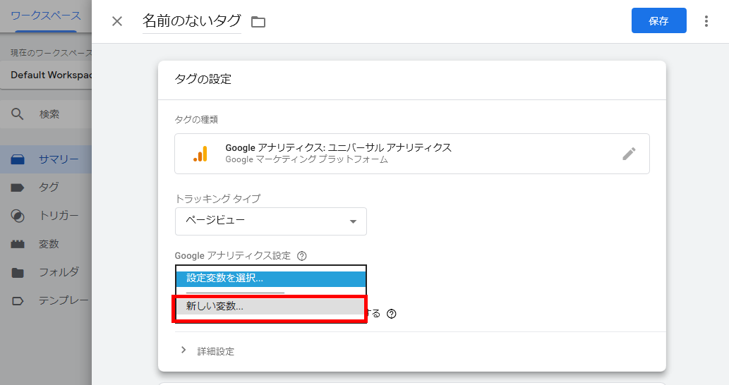Click the トラッキング タイプ label
This screenshot has height=385, width=729.
(x=217, y=199)
